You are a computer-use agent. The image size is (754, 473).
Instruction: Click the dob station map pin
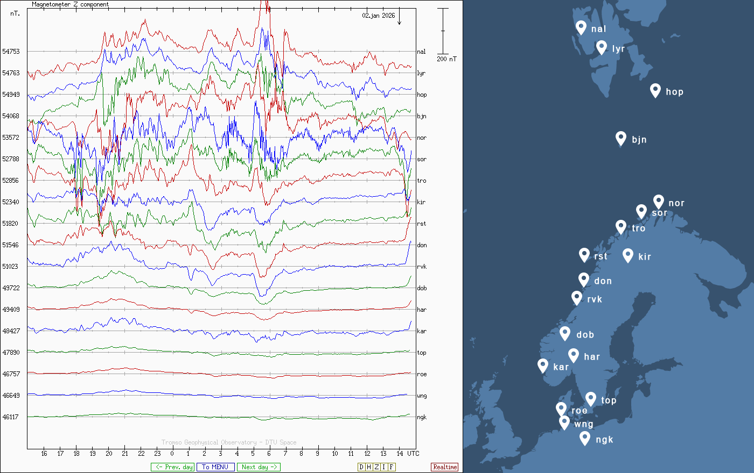point(565,333)
